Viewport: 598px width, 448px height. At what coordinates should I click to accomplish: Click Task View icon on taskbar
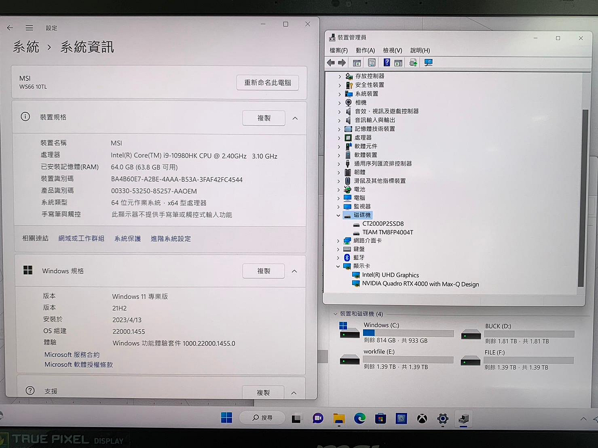296,419
